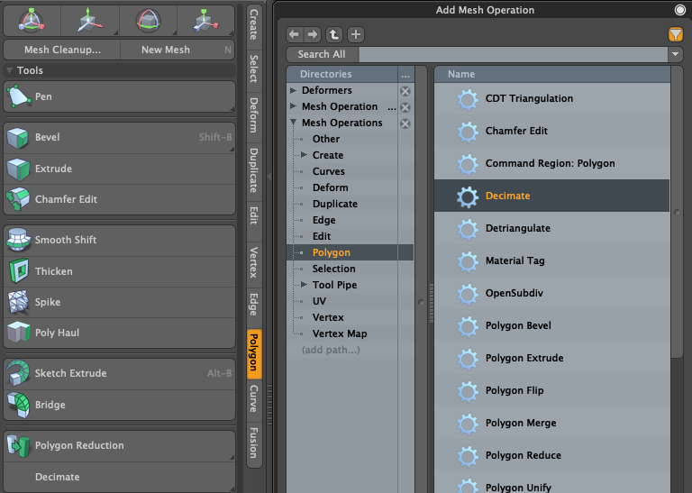Go back with the left arrow button
692x493 pixels.
[x=294, y=34]
